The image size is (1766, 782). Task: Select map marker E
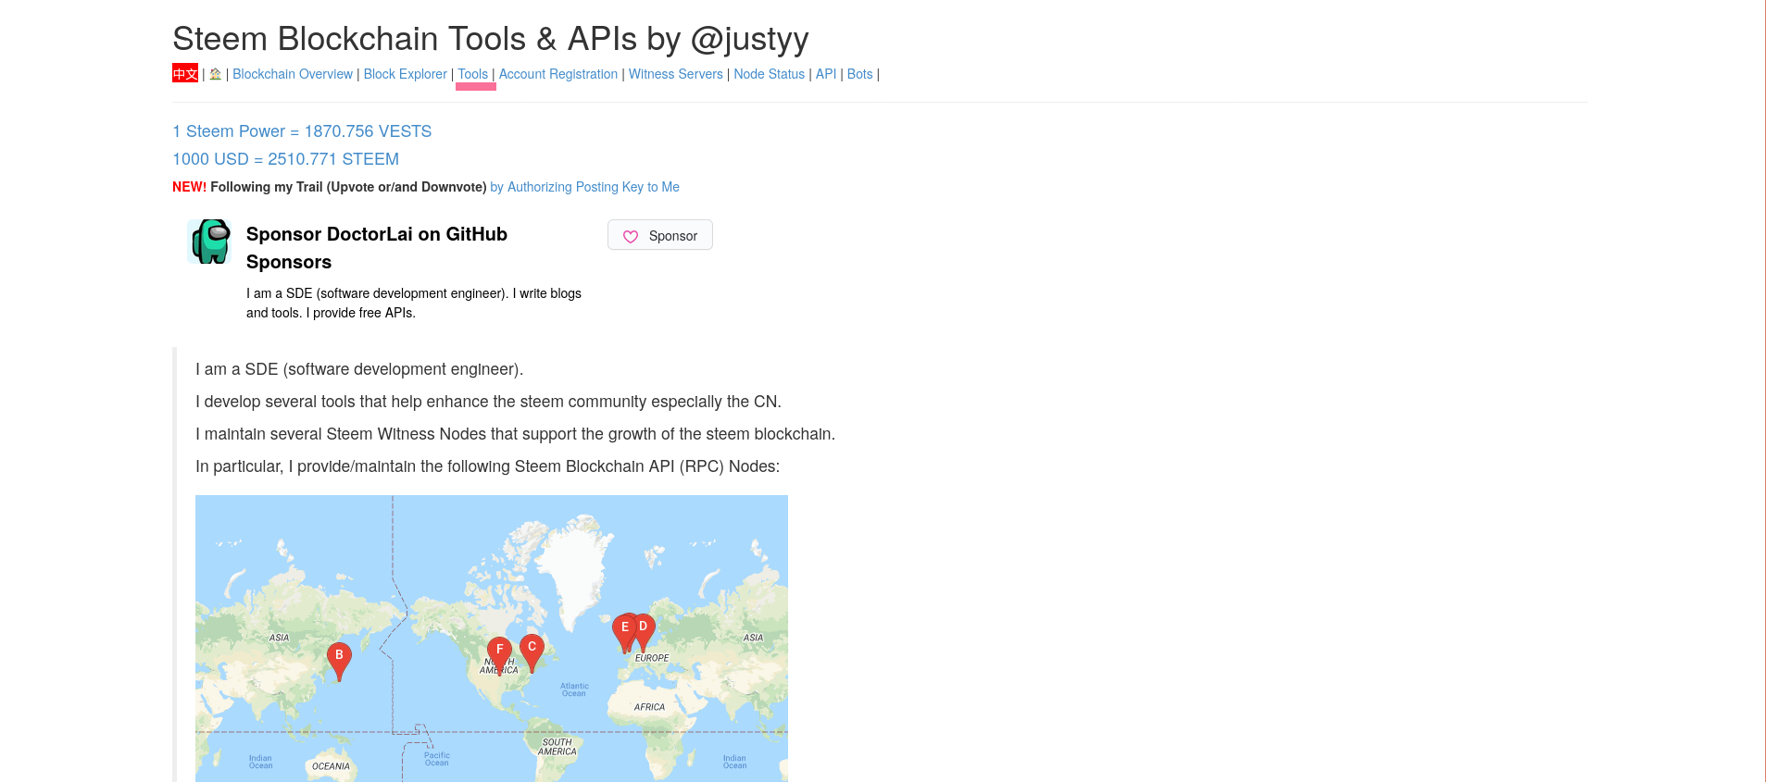624,632
